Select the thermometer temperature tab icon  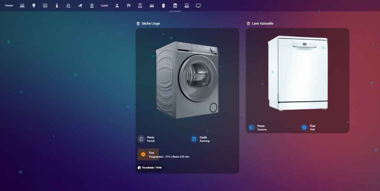(x=57, y=6)
